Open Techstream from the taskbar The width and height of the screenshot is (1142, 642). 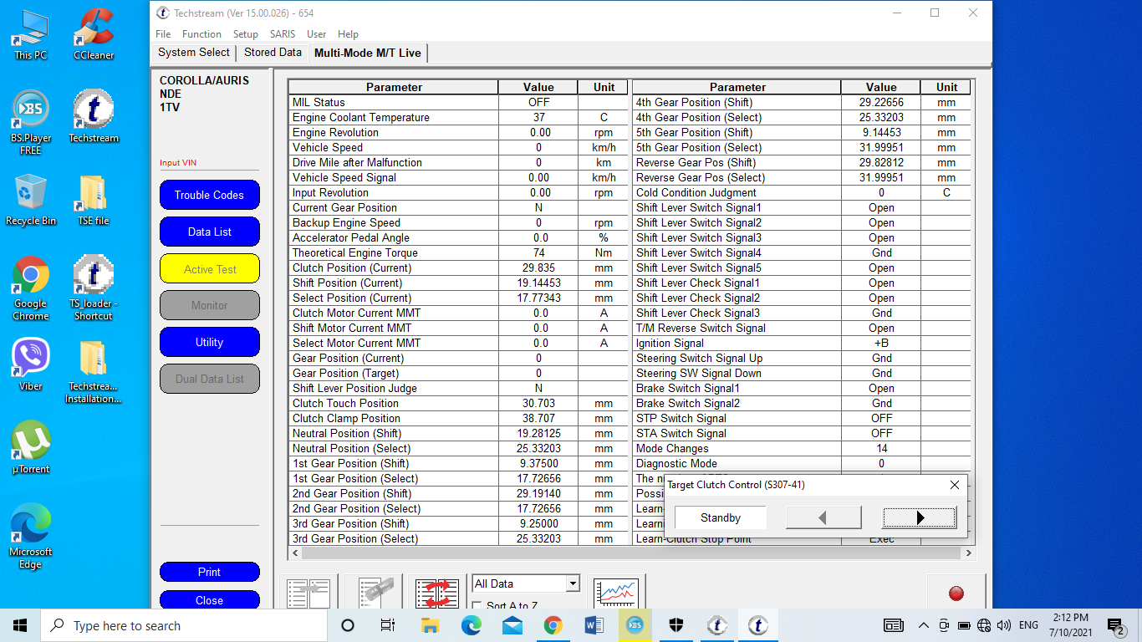pos(757,624)
